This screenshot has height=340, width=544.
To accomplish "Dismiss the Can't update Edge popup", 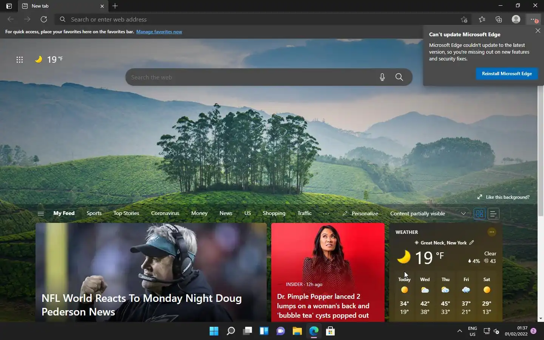I will 538,31.
